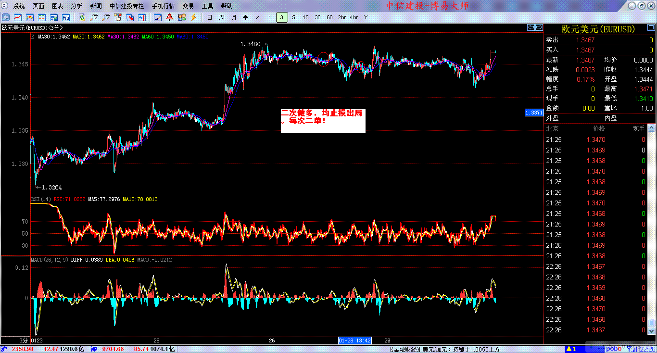Click the zoom in magnifier icon
Image resolution: width=657 pixels, height=353 pixels.
94,17
